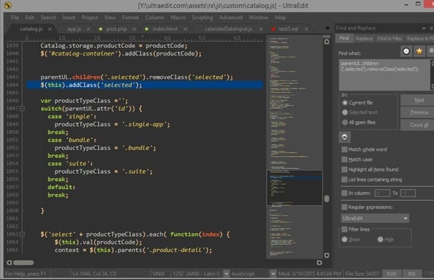434x280 pixels.
Task: Open the search history clock icon
Action: pos(406,51)
